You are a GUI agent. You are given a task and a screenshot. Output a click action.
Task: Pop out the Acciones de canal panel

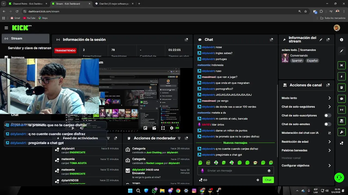[x=328, y=85]
